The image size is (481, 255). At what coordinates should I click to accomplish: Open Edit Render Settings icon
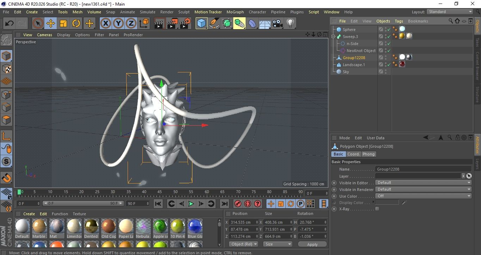185,24
